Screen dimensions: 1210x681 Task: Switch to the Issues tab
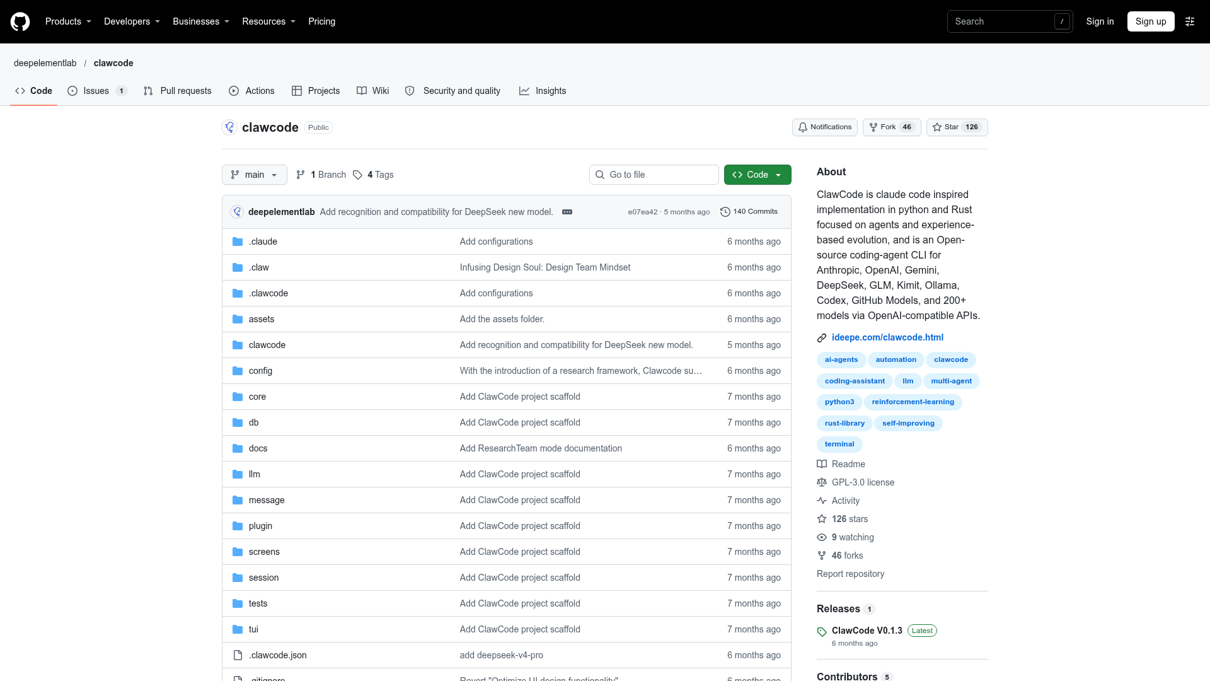[x=97, y=91]
